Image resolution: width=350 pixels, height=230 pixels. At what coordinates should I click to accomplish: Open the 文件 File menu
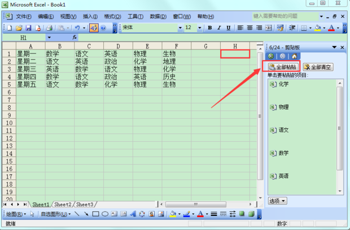pyautogui.click(x=24, y=16)
